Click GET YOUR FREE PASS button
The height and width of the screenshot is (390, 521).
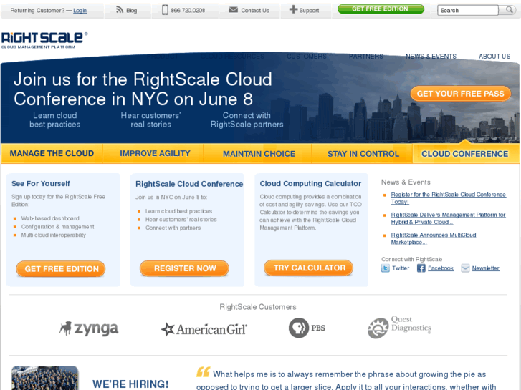coord(461,94)
